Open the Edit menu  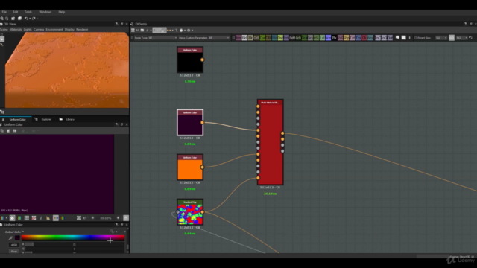coord(15,12)
